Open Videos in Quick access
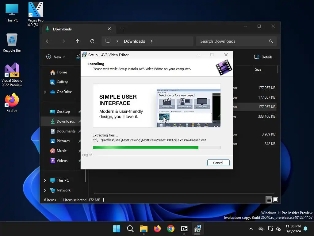 59,160
